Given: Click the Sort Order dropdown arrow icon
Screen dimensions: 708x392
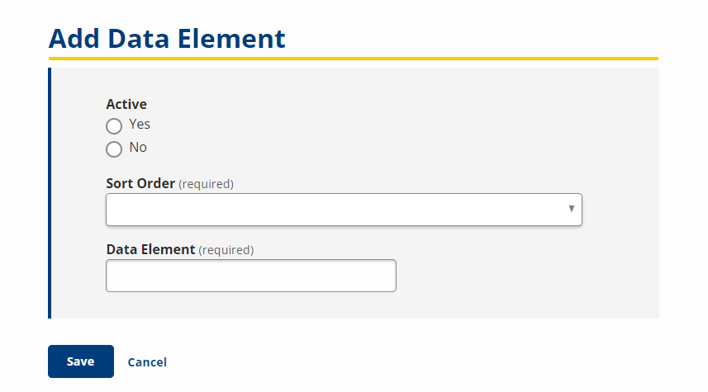Looking at the screenshot, I should click(x=572, y=209).
